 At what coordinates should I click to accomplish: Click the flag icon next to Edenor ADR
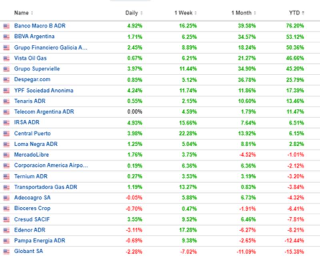(6, 230)
